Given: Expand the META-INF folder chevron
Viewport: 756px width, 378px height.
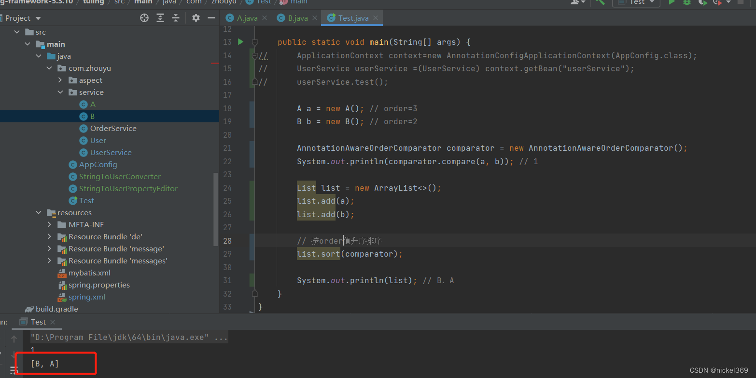Looking at the screenshot, I should [x=49, y=225].
